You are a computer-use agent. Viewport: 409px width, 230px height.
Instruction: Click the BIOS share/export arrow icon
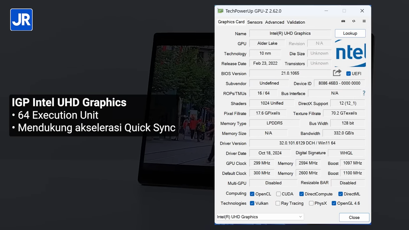[x=337, y=73]
